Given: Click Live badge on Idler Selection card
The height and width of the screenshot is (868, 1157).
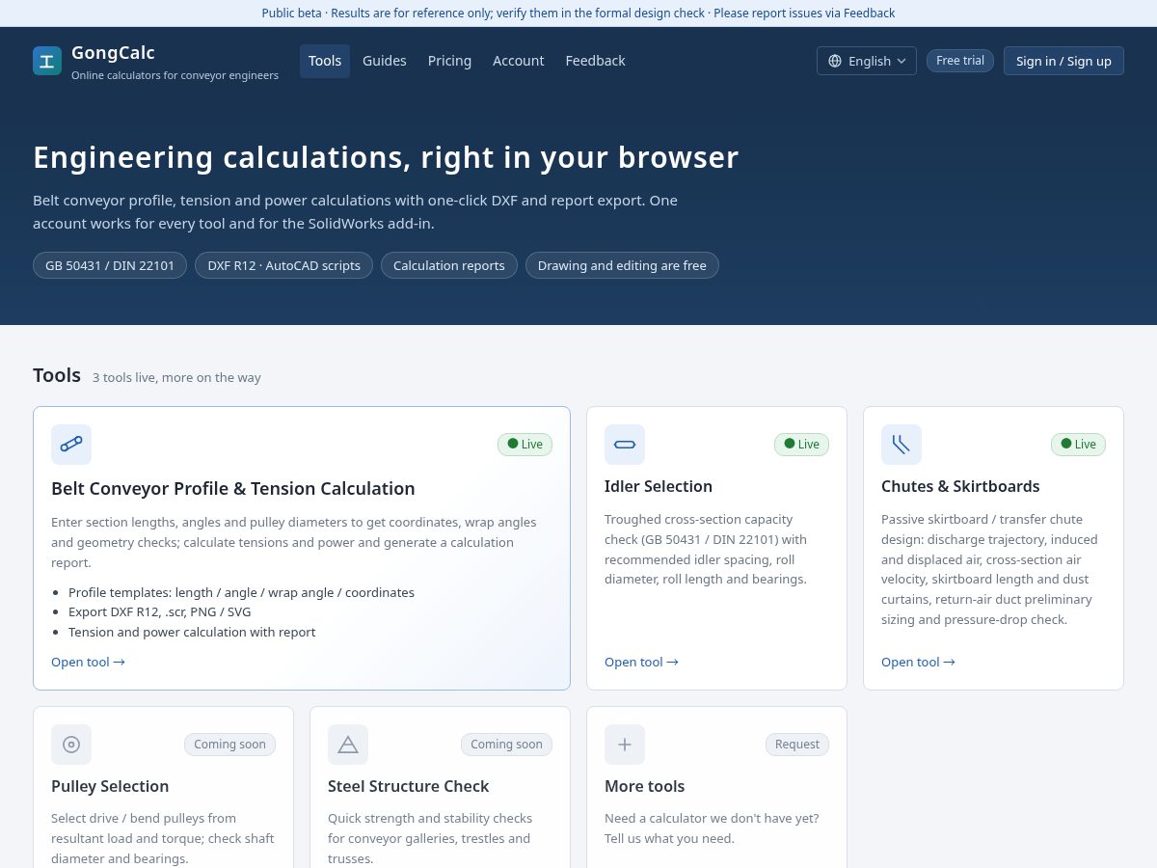Looking at the screenshot, I should point(801,445).
